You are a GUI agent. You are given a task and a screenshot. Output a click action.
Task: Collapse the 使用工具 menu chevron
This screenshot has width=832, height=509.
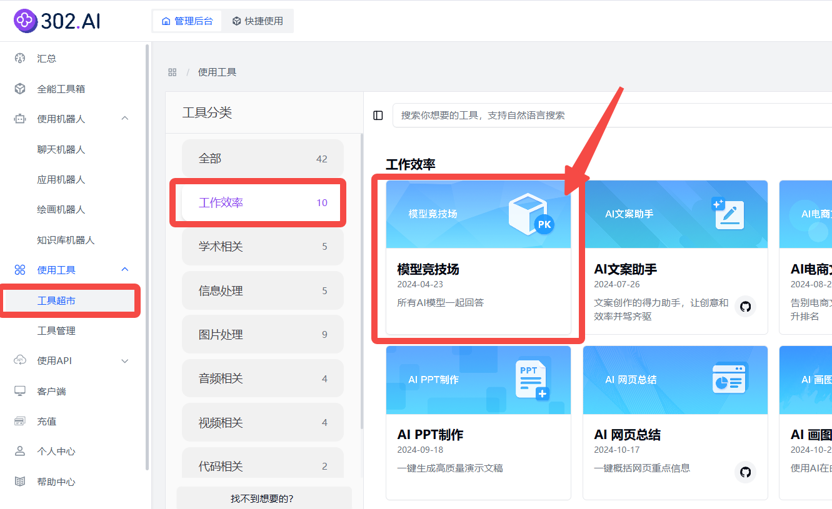click(x=124, y=270)
